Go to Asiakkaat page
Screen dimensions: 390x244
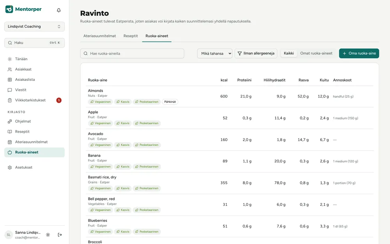tap(34, 69)
